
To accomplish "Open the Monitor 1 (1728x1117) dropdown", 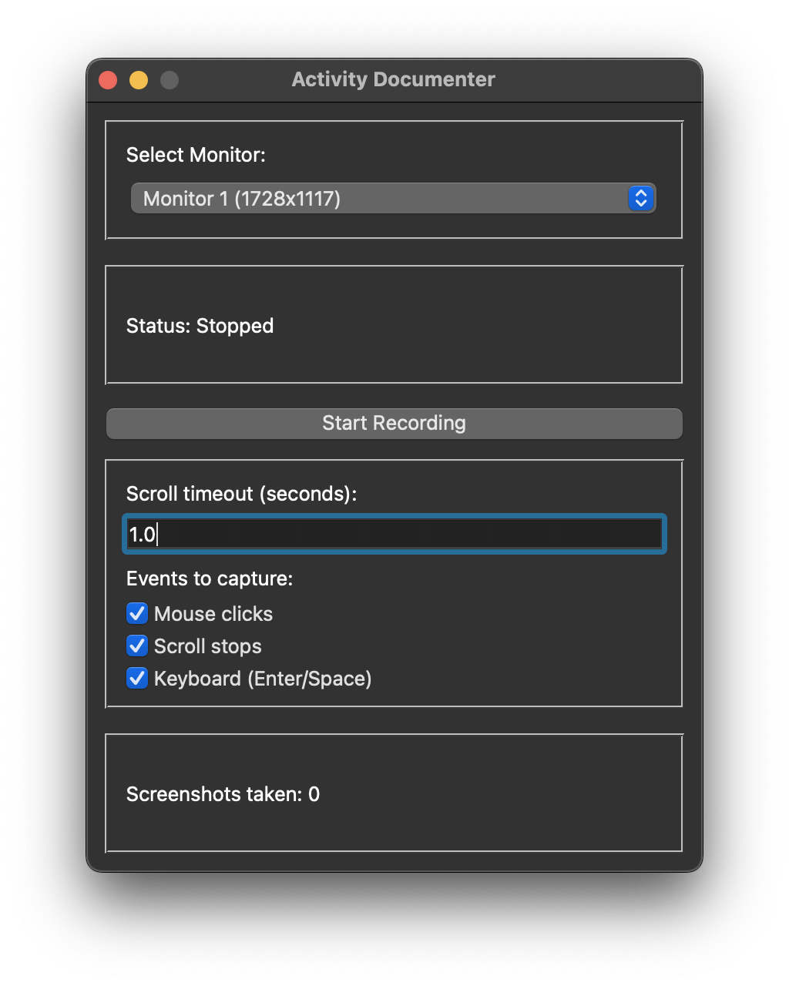I will pyautogui.click(x=393, y=199).
